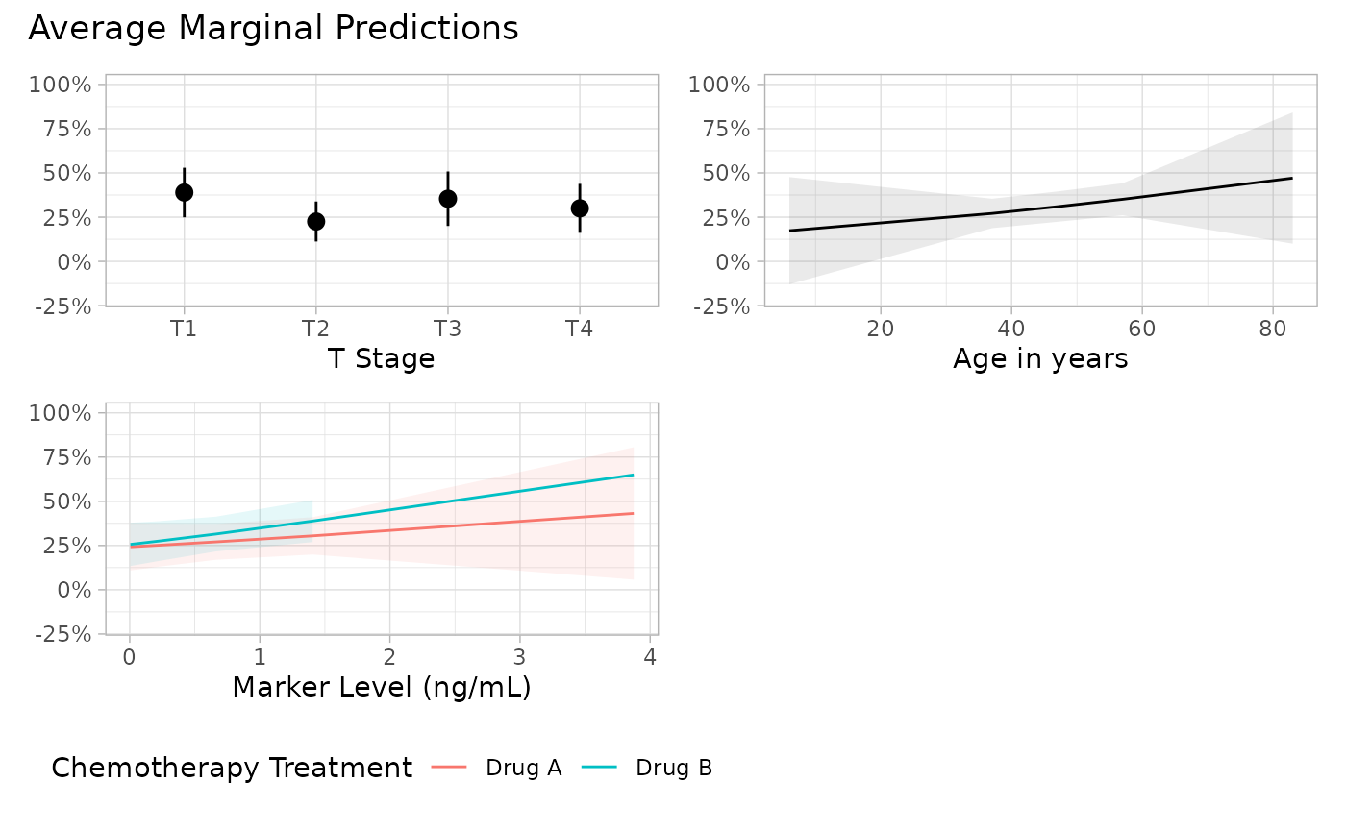Click the T3 data point marker

[x=447, y=199]
